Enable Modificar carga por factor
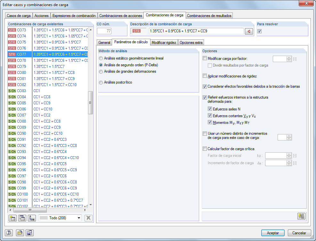 205,59
